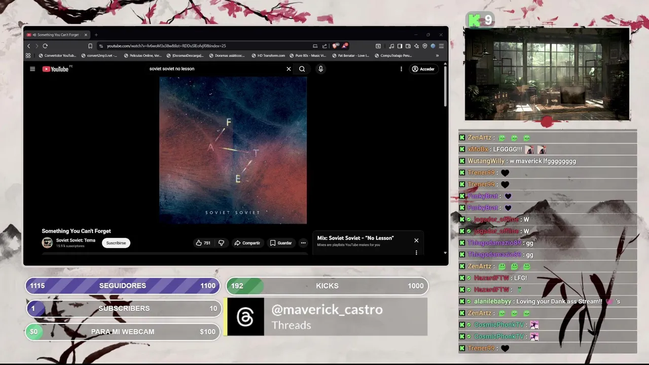Open the HD Transform.com bookmark
649x365 pixels.
pos(269,56)
